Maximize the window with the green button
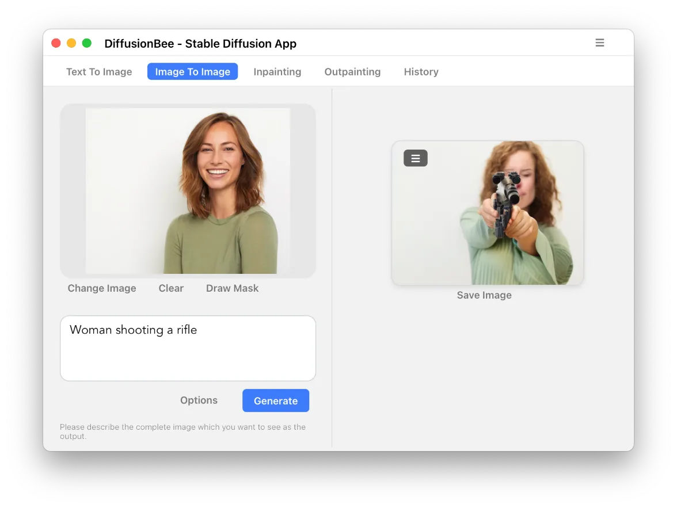This screenshot has height=508, width=677. click(x=87, y=43)
